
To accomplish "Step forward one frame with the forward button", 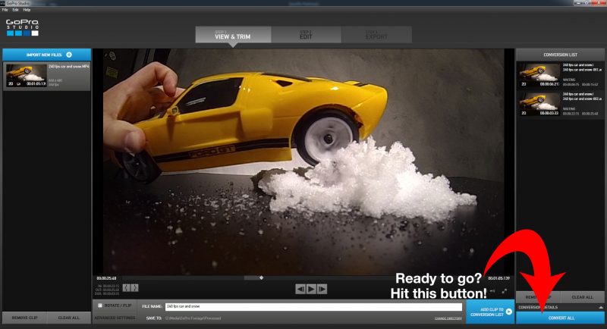I will (x=322, y=289).
